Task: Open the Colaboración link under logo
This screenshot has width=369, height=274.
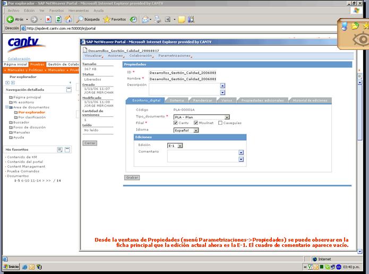Action: click(x=19, y=58)
